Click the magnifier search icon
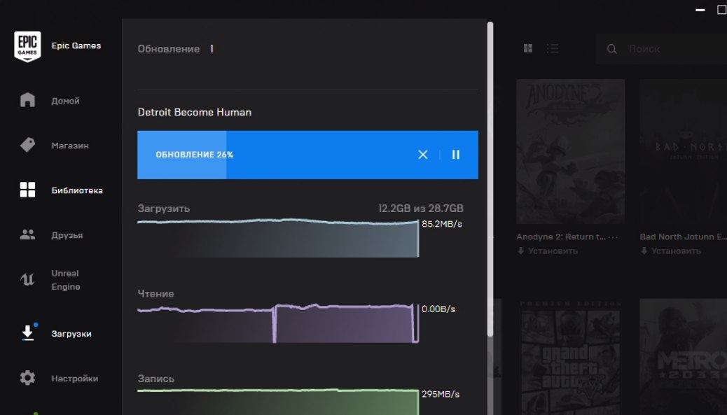 [x=612, y=49]
